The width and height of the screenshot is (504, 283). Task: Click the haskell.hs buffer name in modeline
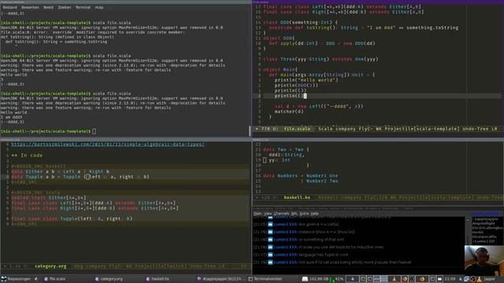point(297,197)
